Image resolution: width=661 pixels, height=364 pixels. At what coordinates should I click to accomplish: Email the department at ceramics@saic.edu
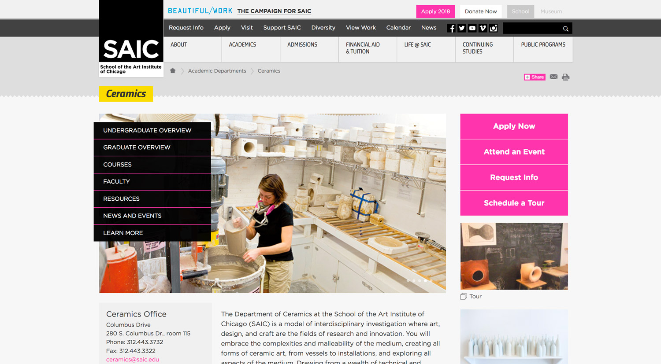pos(132,360)
